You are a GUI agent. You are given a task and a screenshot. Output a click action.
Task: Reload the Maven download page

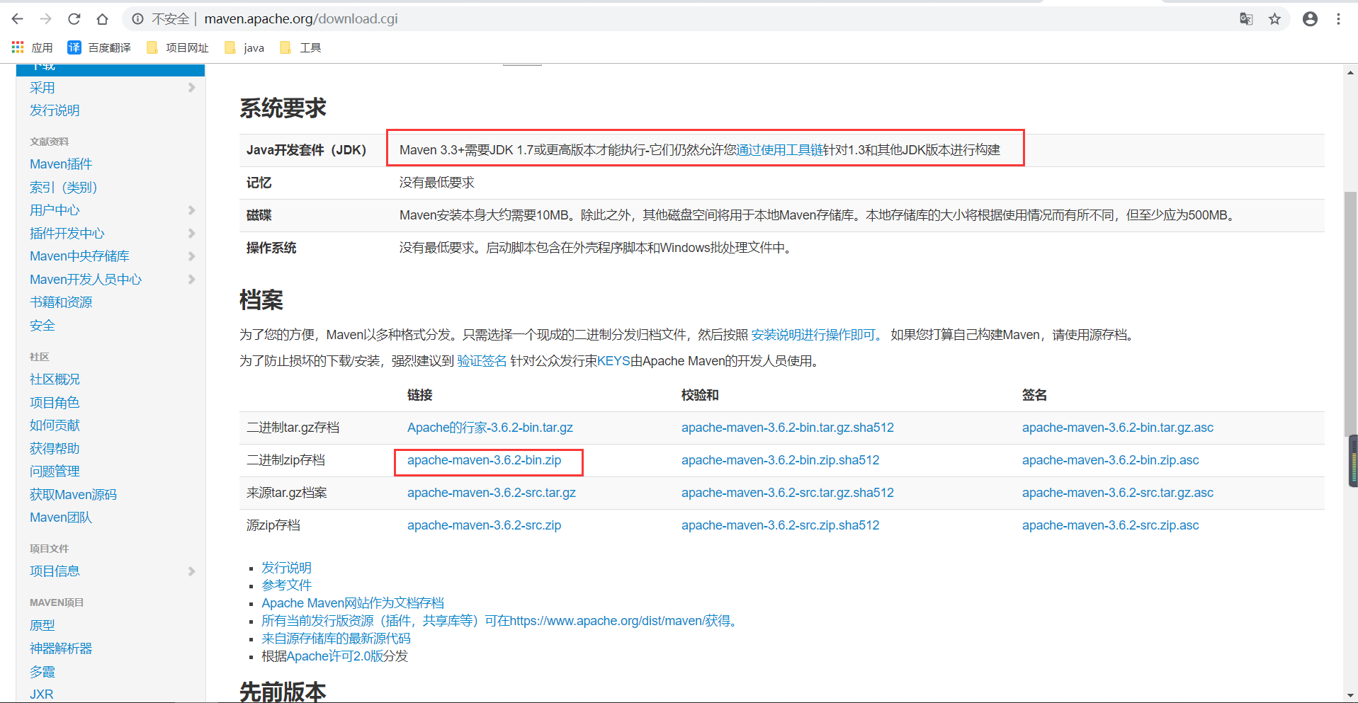point(74,19)
